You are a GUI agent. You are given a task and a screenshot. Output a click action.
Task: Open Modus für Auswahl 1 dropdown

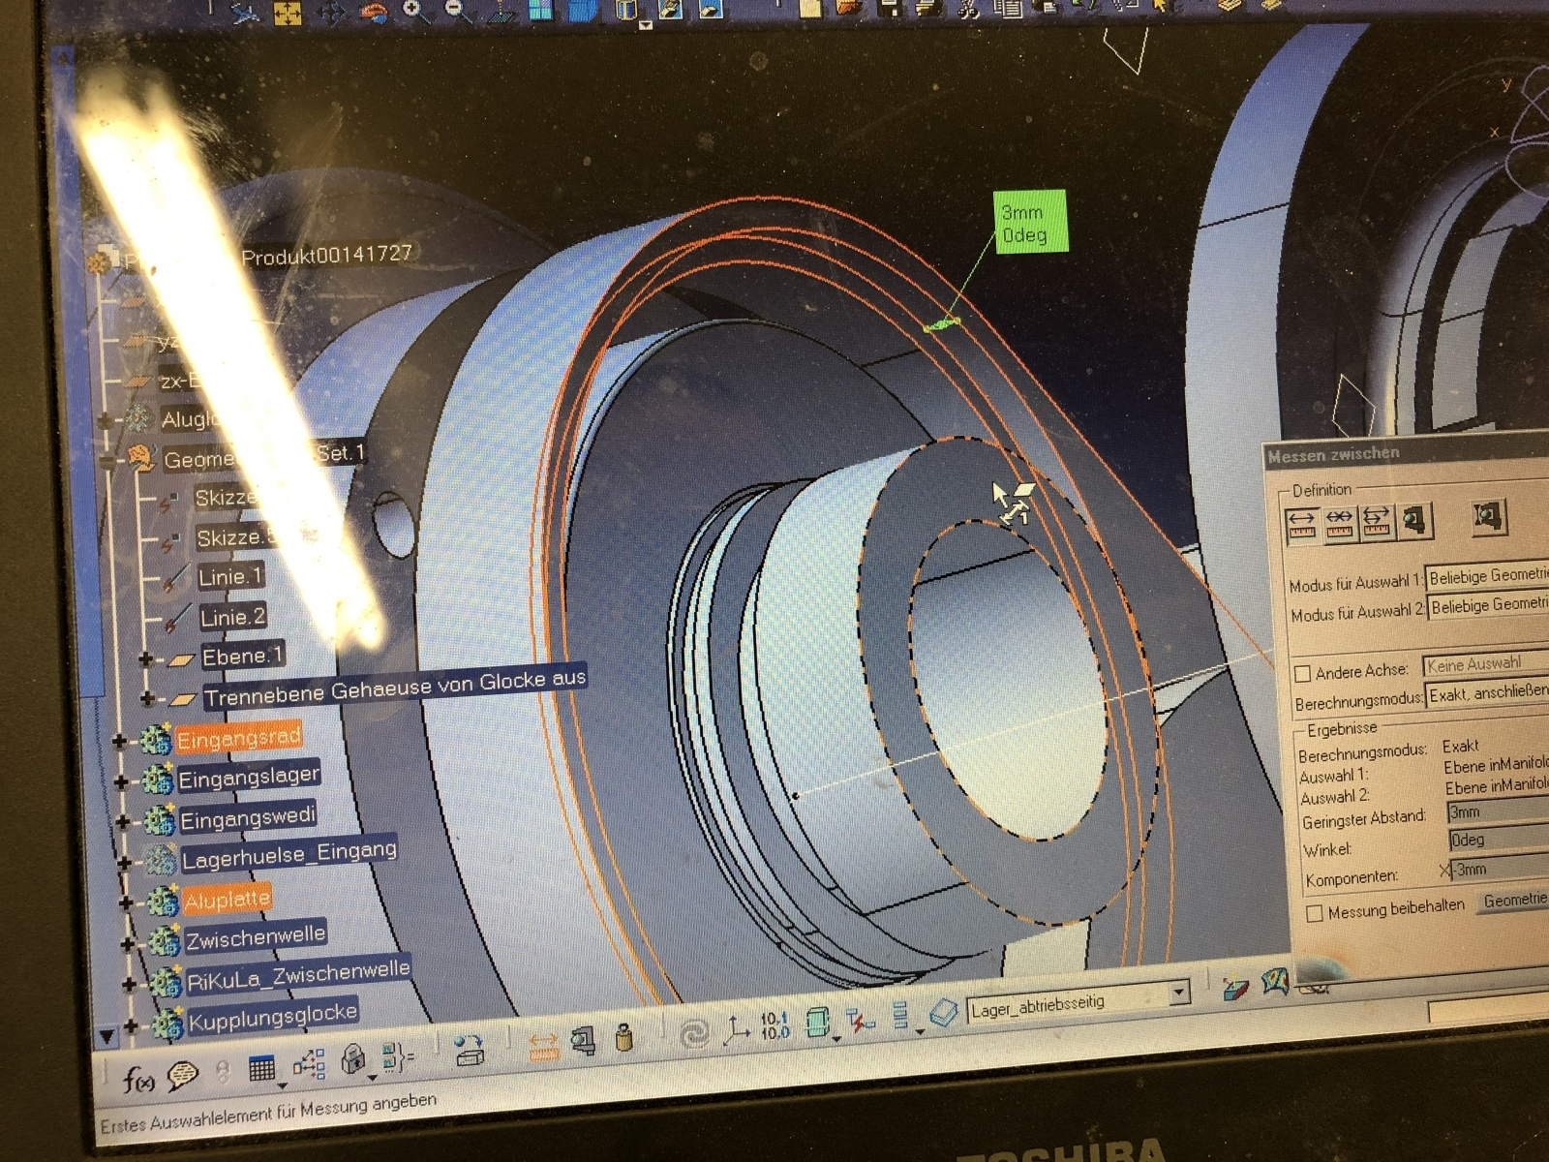coord(1487,576)
